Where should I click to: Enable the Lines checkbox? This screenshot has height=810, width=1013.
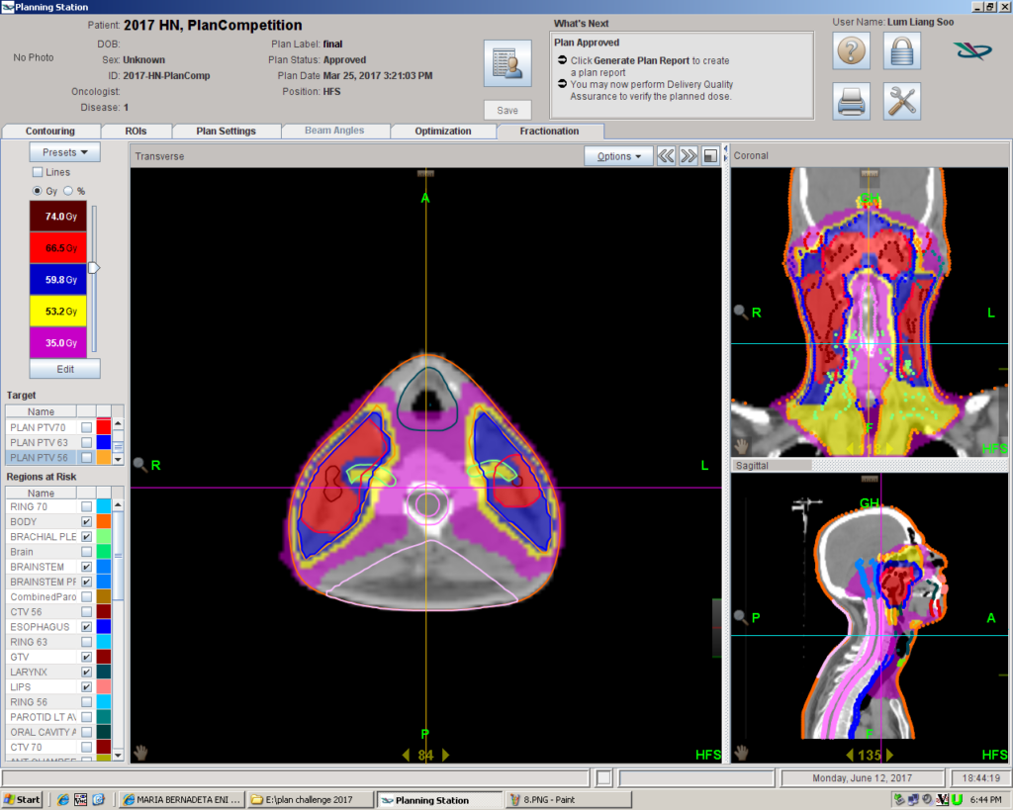click(38, 172)
